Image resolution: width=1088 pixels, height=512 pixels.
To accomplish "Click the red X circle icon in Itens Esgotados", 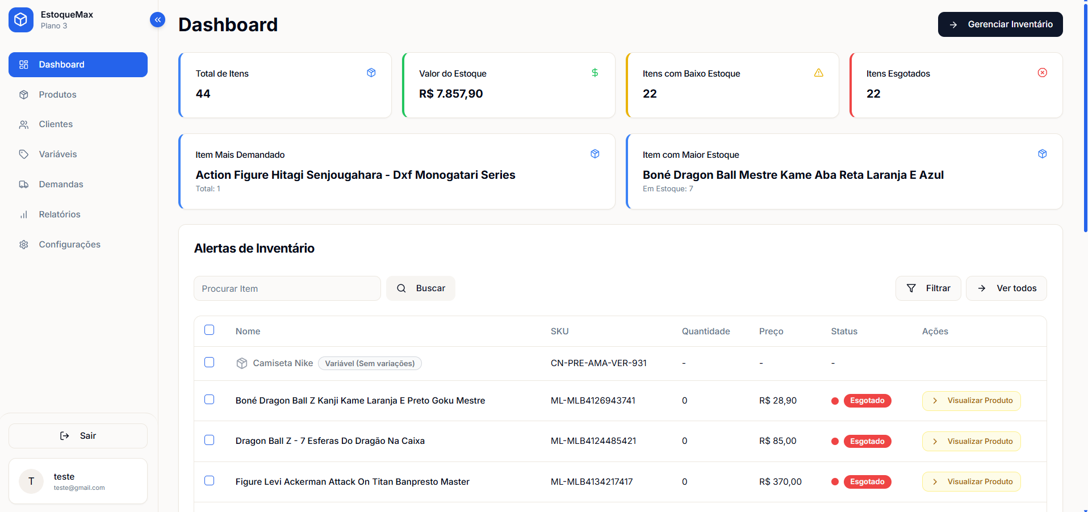I will (x=1042, y=73).
